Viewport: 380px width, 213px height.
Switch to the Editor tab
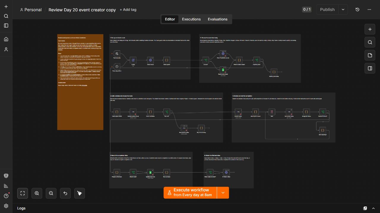coord(170,19)
